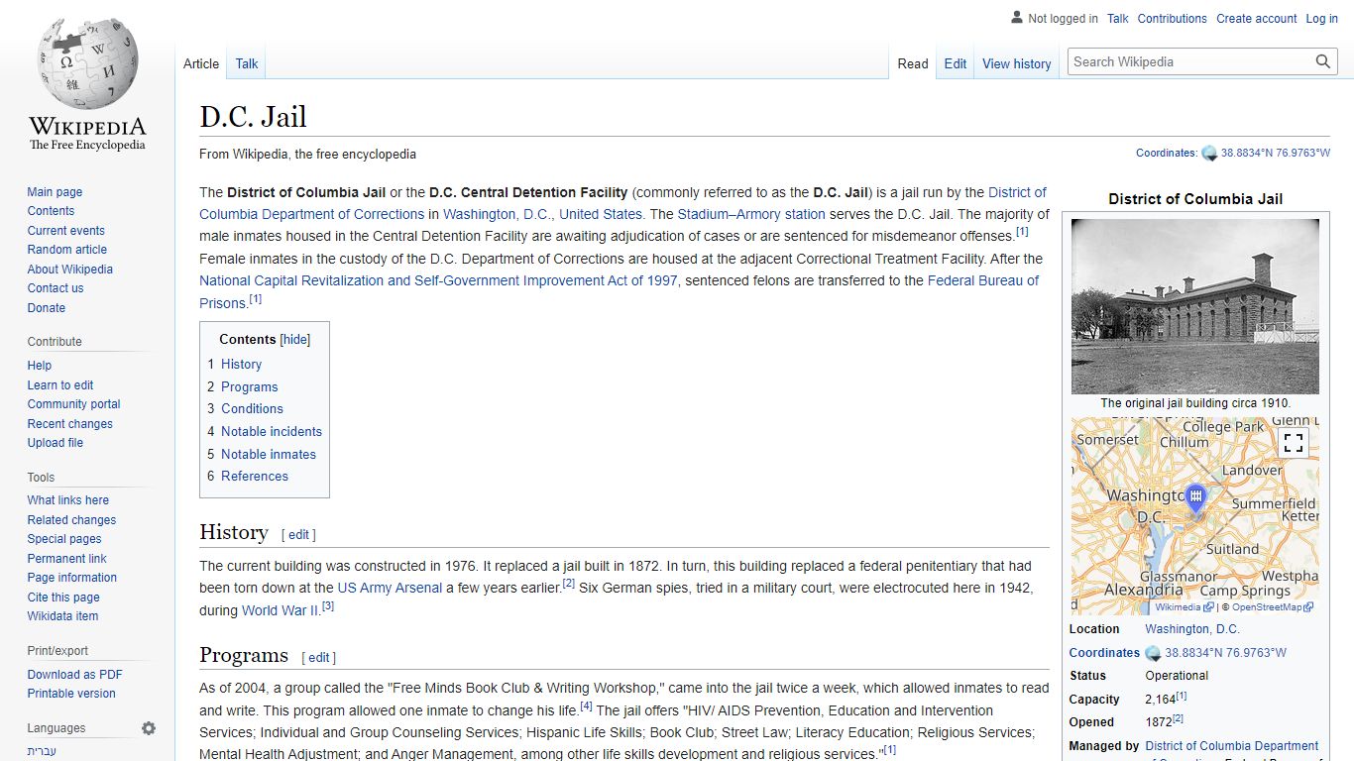
Task: Click the Hebrew language link
Action: click(41, 751)
